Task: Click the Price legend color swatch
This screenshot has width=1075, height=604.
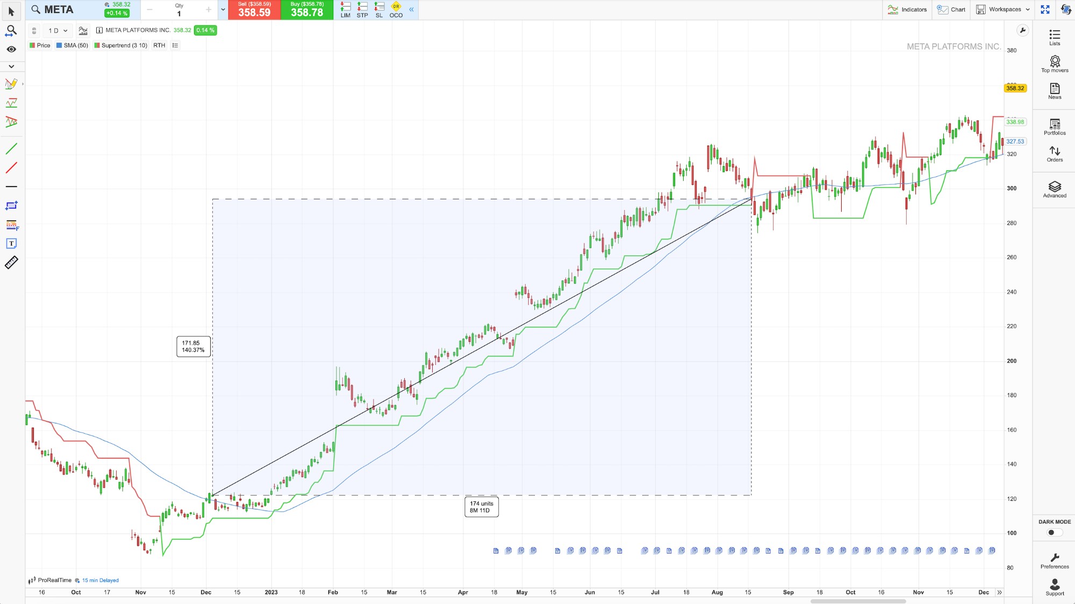Action: coord(32,46)
